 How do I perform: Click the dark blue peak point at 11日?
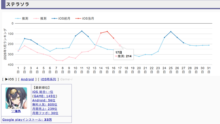click(x=82, y=31)
